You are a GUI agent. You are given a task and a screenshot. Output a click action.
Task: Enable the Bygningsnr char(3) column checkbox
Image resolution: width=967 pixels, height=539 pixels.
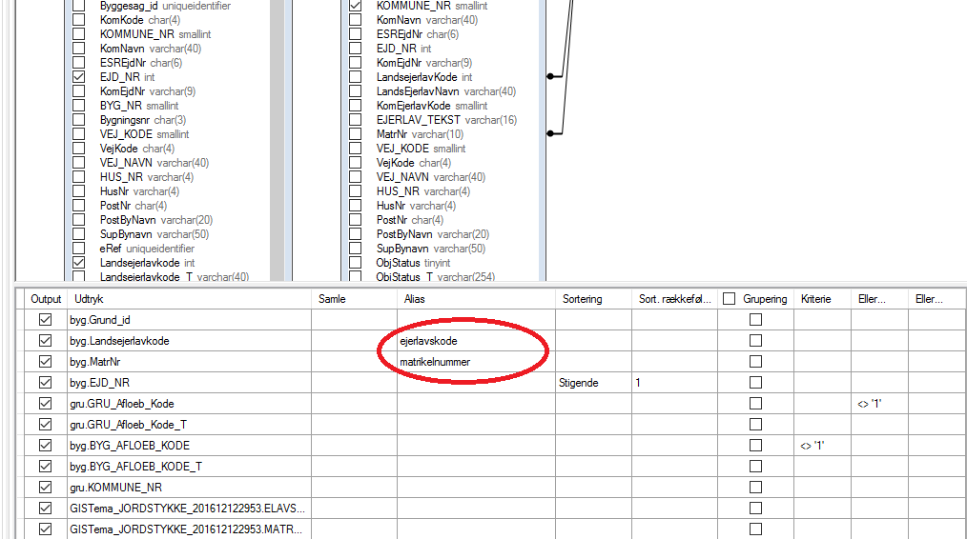(x=79, y=120)
